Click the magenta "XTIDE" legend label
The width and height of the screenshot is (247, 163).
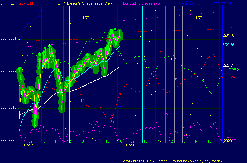(x=231, y=138)
